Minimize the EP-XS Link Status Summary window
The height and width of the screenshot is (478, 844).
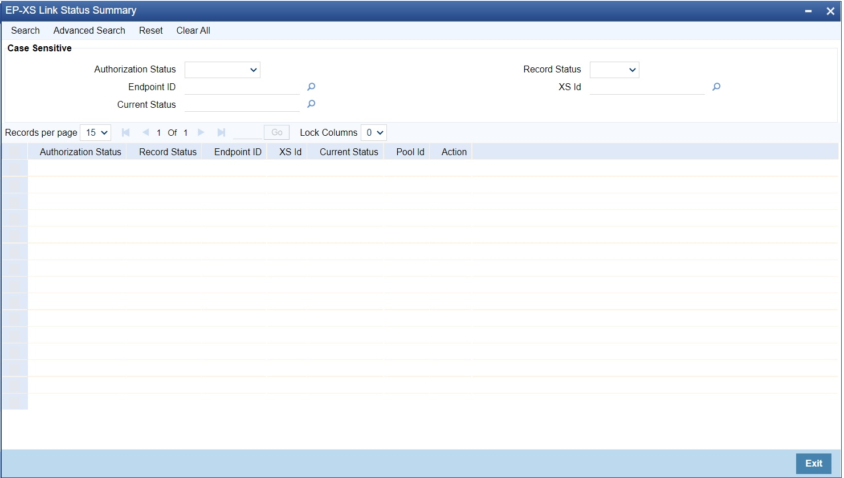click(x=808, y=11)
